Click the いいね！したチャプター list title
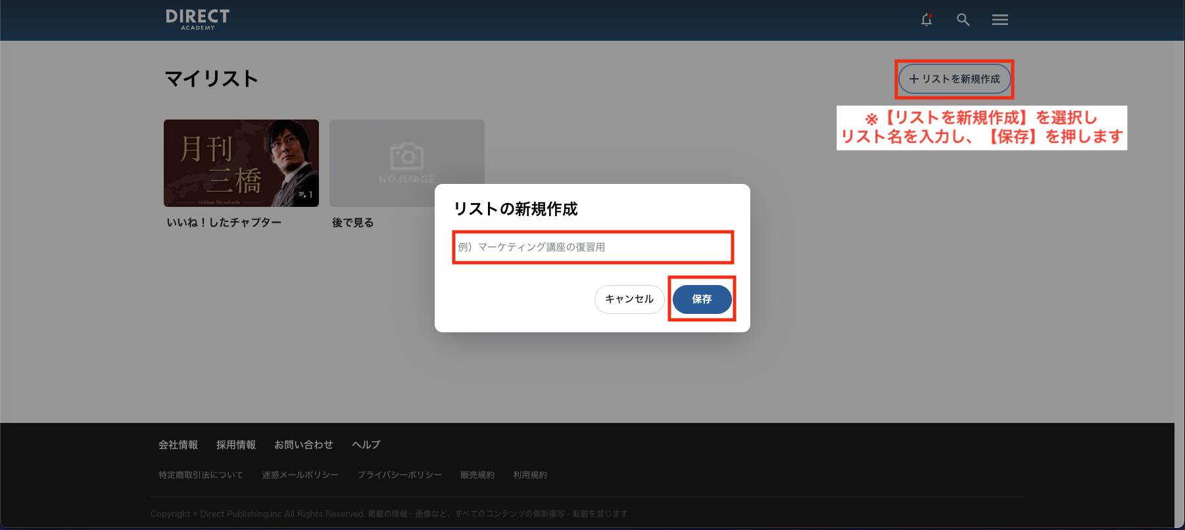Screen dimensions: 1185x530 224,223
